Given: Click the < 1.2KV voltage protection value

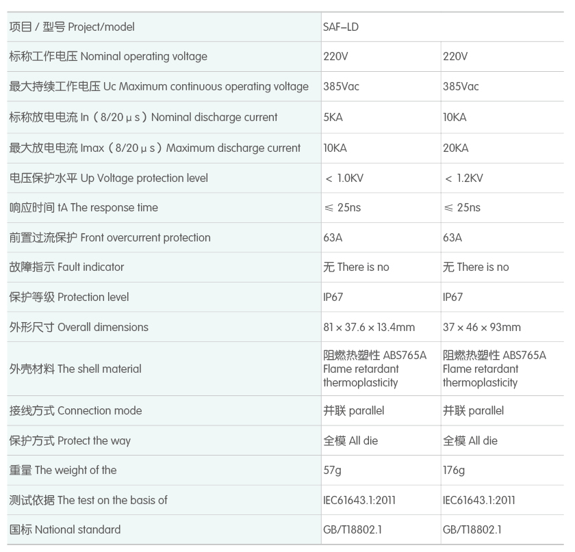Looking at the screenshot, I should 464,178.
